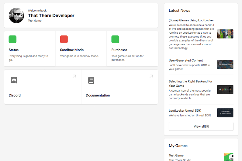This screenshot has height=161, width=242.
Task: Click the developer profile avatar photo
Action: coord(16,15)
